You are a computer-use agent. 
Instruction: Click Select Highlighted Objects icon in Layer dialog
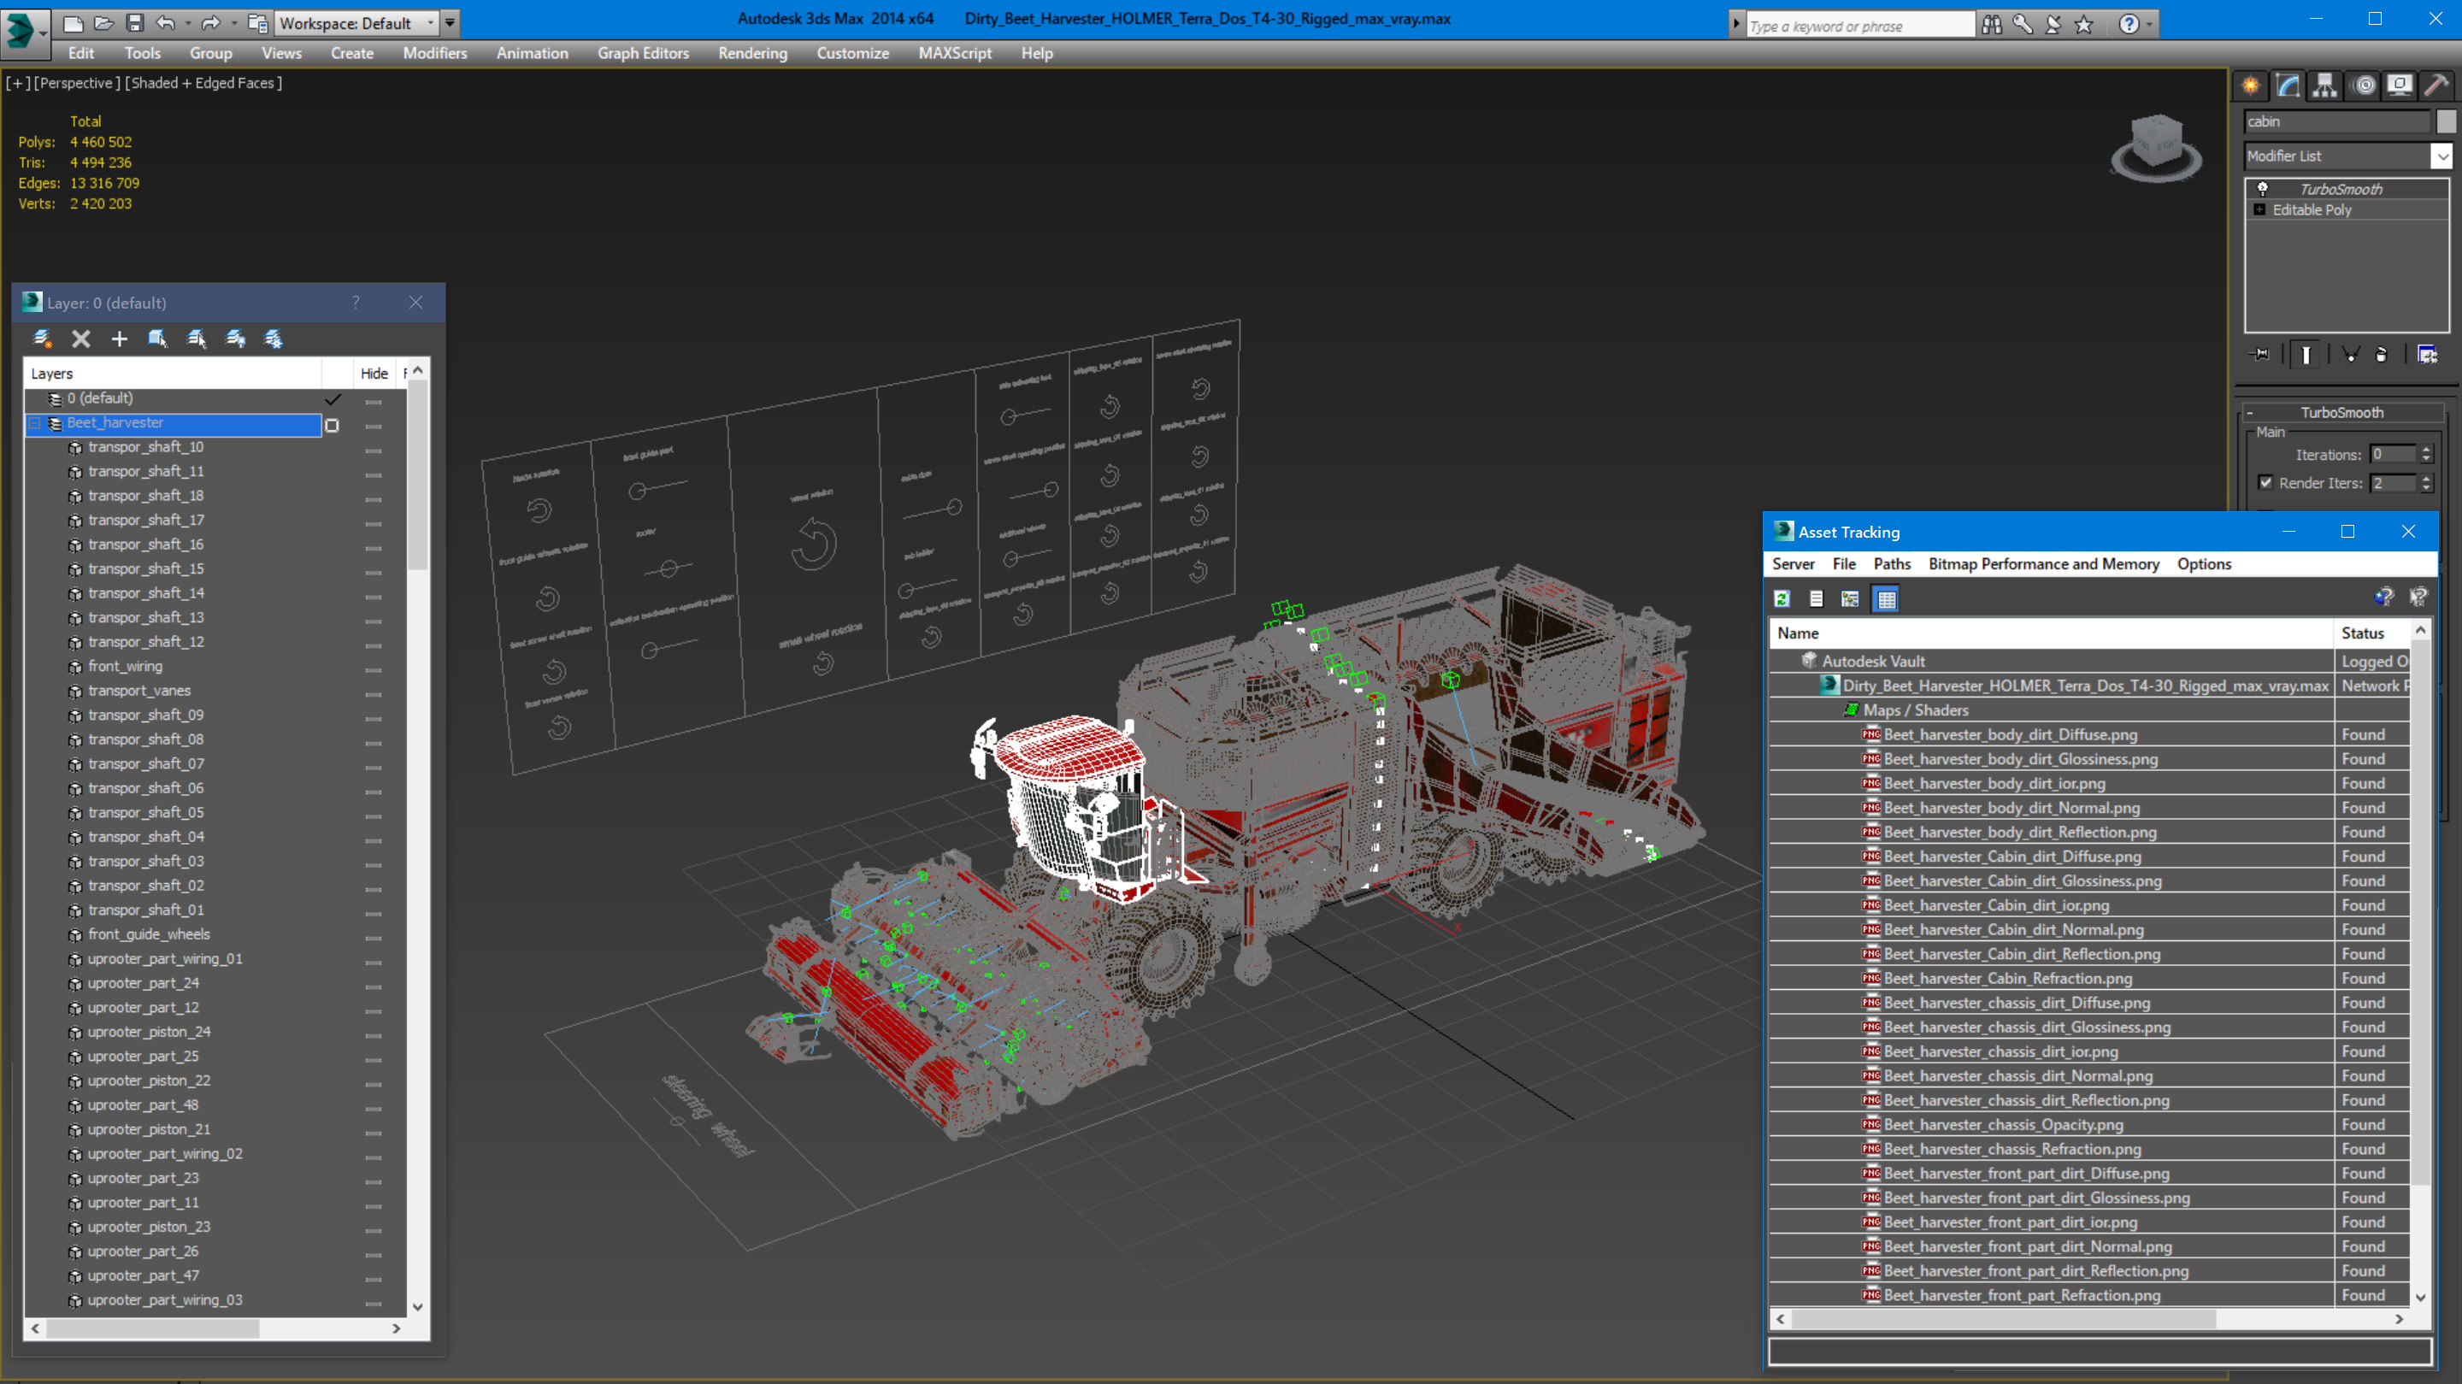[x=157, y=339]
